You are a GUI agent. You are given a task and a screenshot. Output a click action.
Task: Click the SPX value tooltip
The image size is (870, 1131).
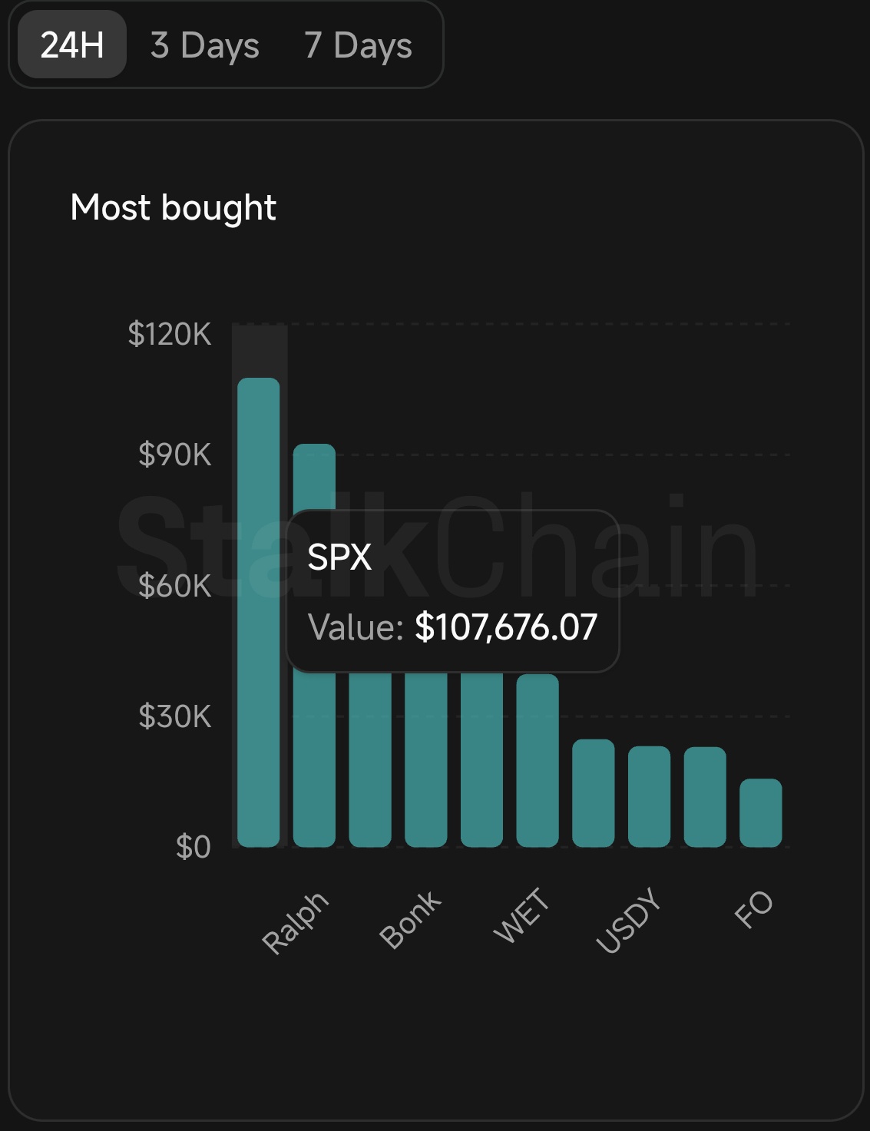[452, 591]
